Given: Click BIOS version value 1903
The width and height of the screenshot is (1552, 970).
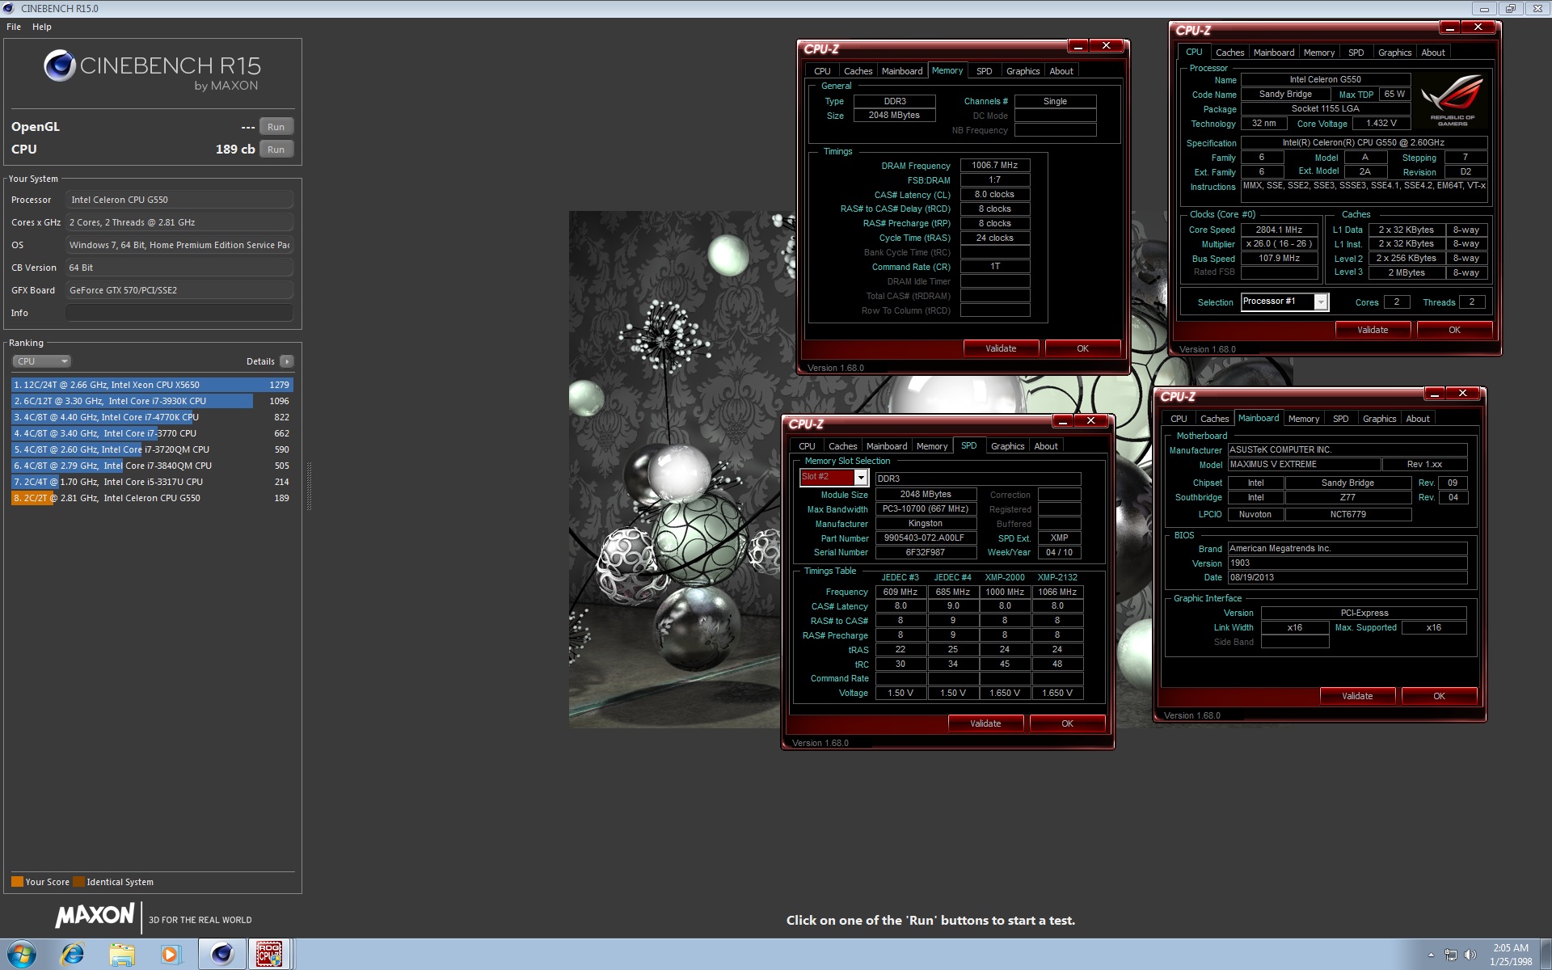Looking at the screenshot, I should [1347, 563].
